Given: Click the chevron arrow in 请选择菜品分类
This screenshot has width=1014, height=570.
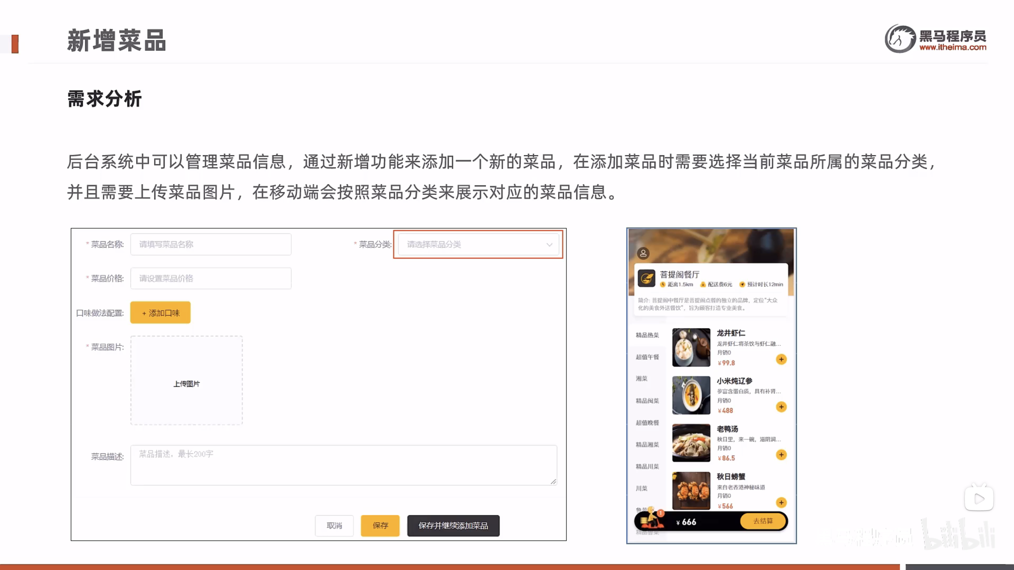Looking at the screenshot, I should tap(549, 245).
